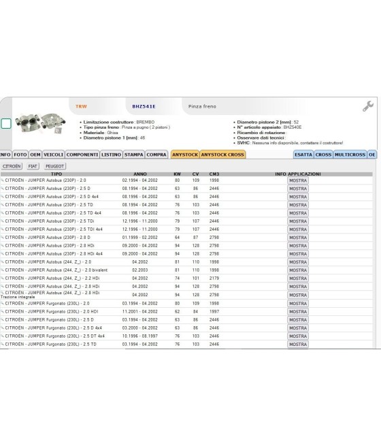Click MOSTRA for Autobus (230P) 2.5 D 4x4
Image resolution: width=381 pixels, height=446 pixels.
coord(298,197)
